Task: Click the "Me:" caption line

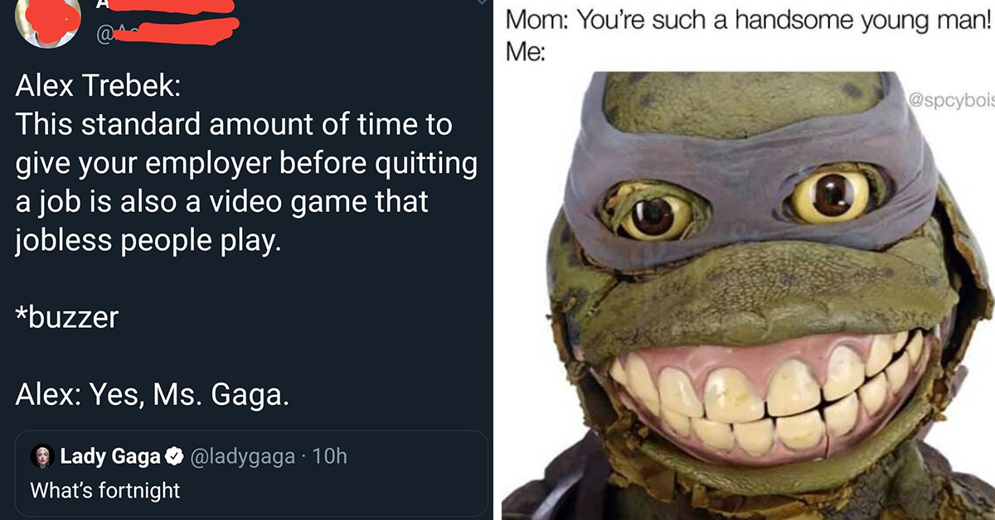Action: 526,52
